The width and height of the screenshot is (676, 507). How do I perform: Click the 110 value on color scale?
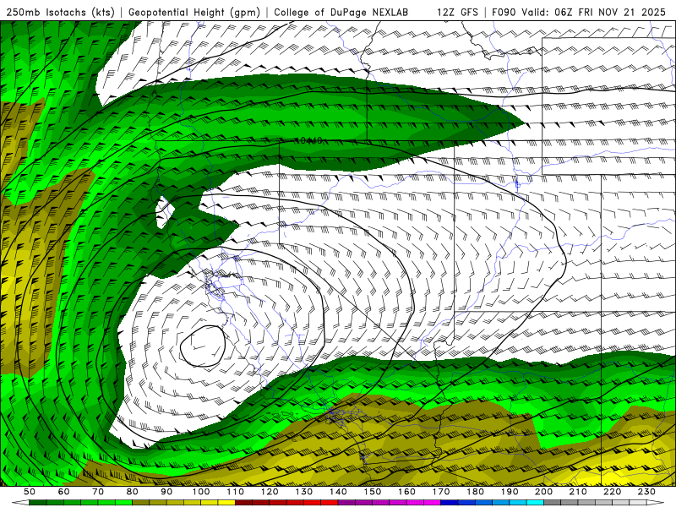pyautogui.click(x=235, y=492)
